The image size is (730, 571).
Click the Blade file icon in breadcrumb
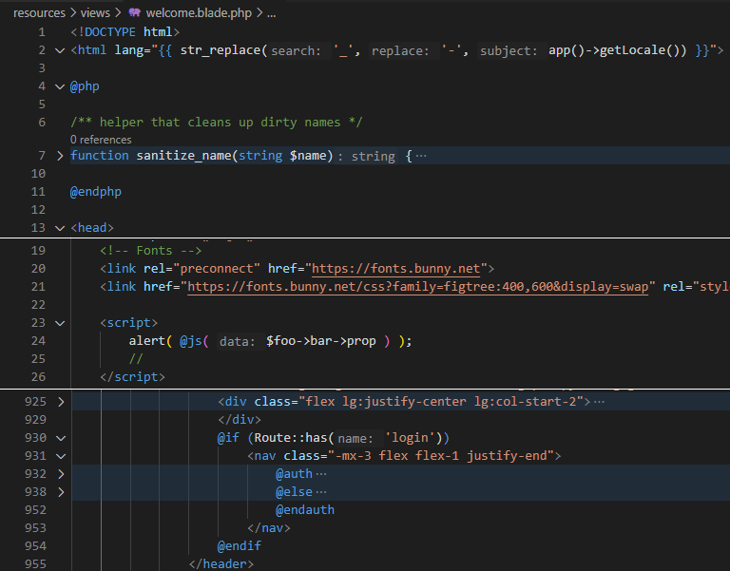click(x=135, y=12)
